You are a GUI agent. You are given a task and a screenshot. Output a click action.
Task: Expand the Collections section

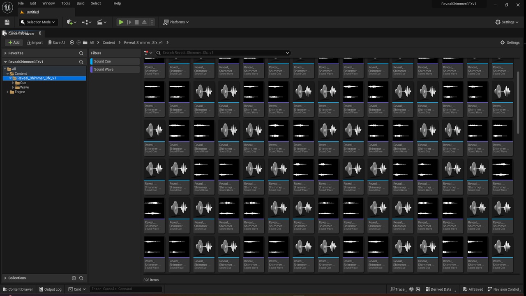(x=5, y=278)
